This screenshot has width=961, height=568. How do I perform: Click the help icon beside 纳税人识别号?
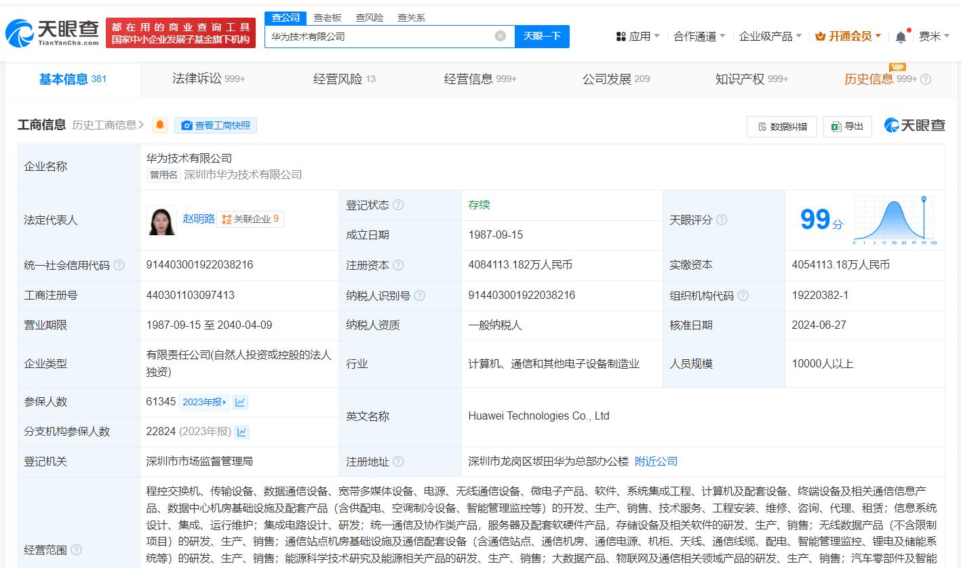[x=420, y=296]
